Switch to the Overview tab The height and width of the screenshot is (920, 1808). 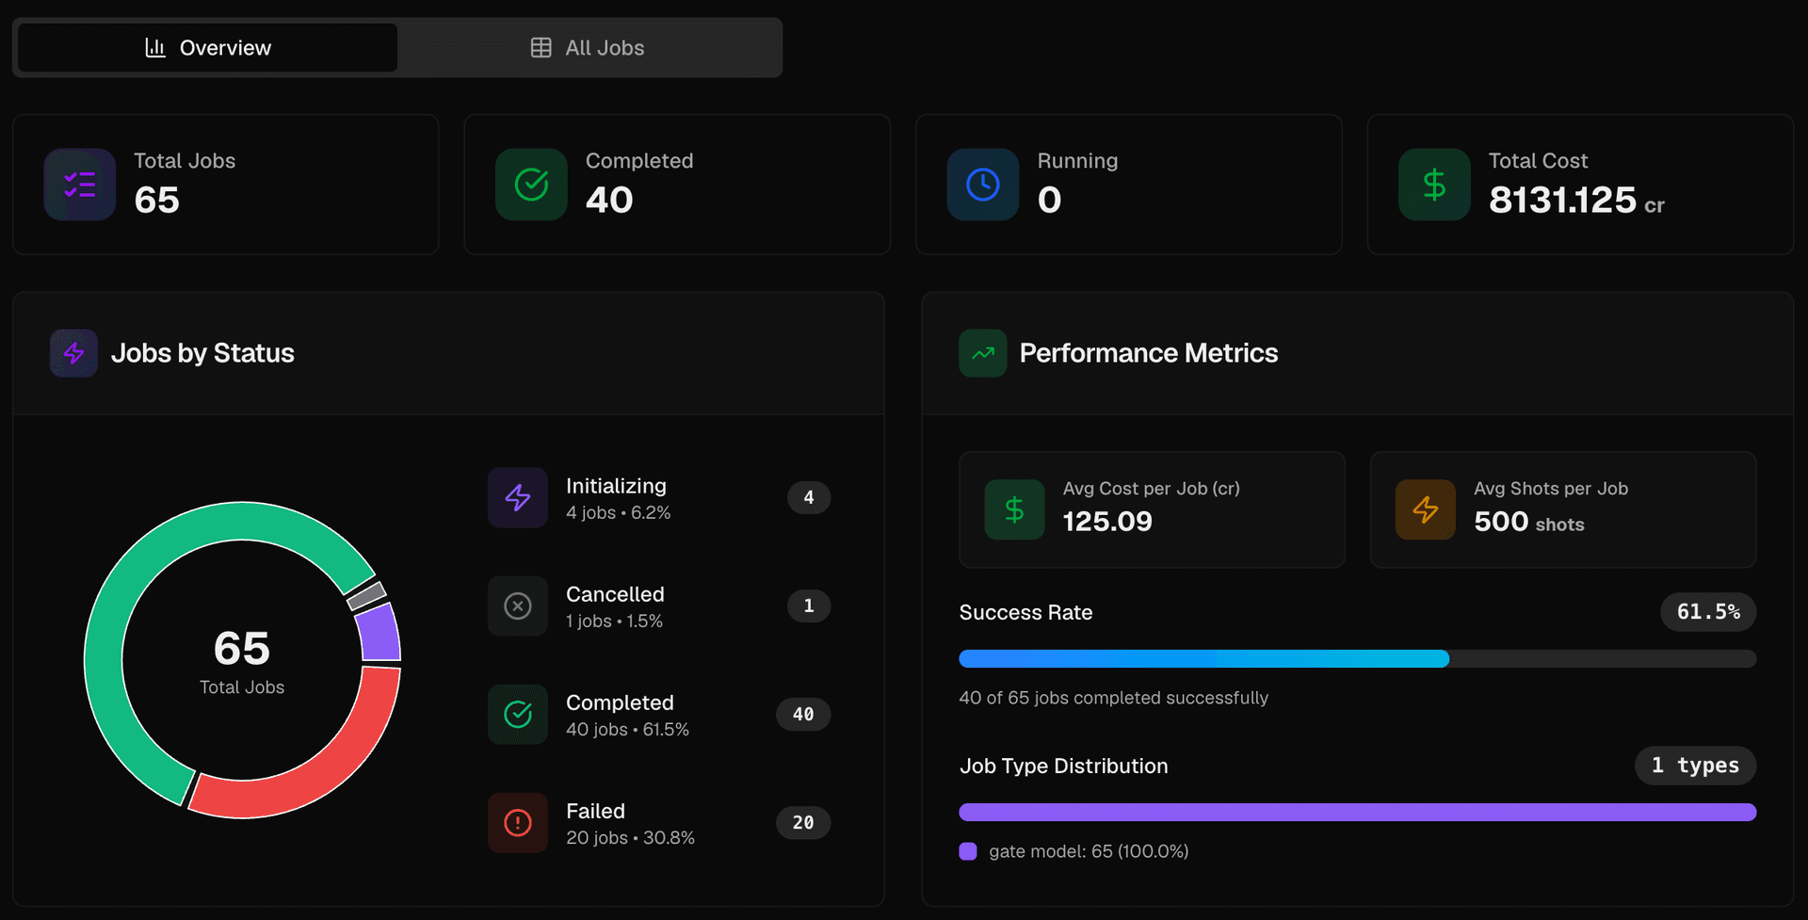pos(208,48)
